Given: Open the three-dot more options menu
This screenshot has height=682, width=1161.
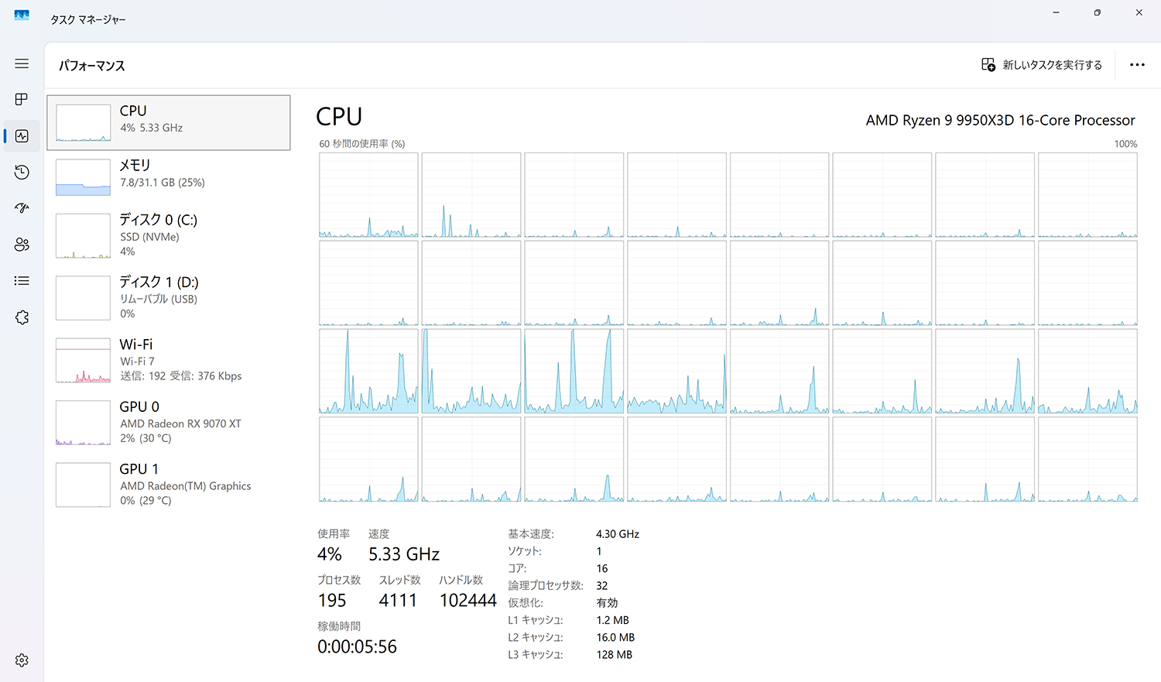Looking at the screenshot, I should 1136,65.
